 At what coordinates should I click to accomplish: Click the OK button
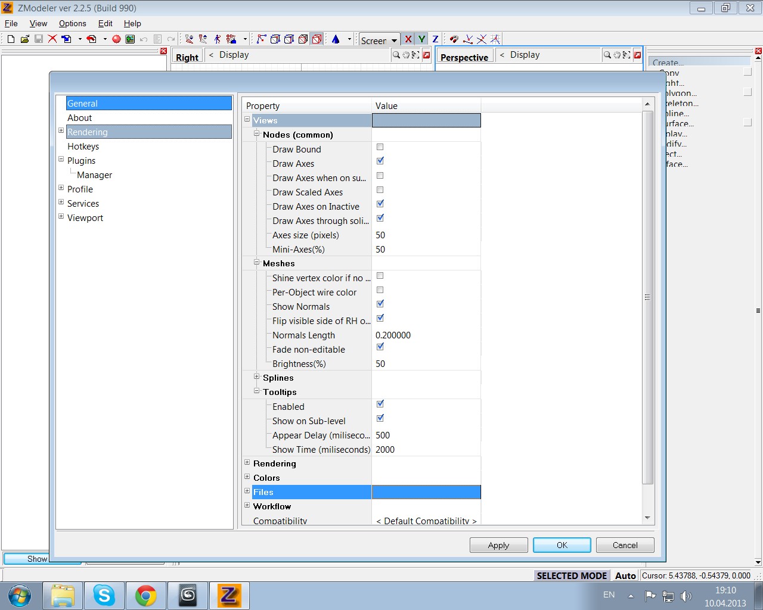click(x=562, y=545)
